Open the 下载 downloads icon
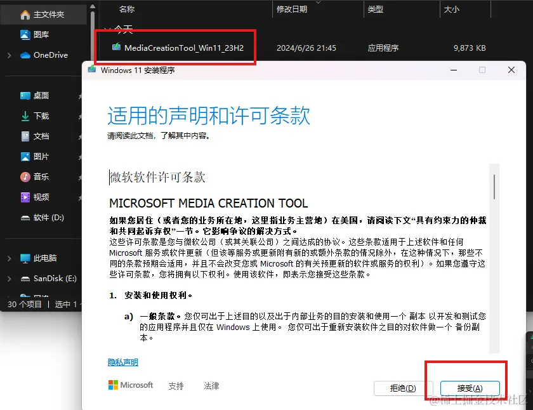 click(25, 116)
